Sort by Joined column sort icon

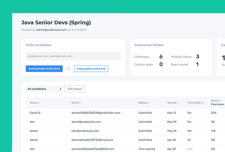pos(177,103)
